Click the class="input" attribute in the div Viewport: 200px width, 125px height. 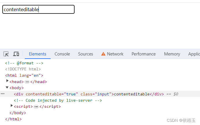[96, 94]
